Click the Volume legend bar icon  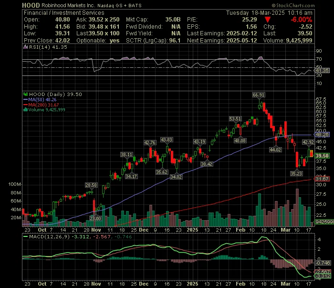26,109
